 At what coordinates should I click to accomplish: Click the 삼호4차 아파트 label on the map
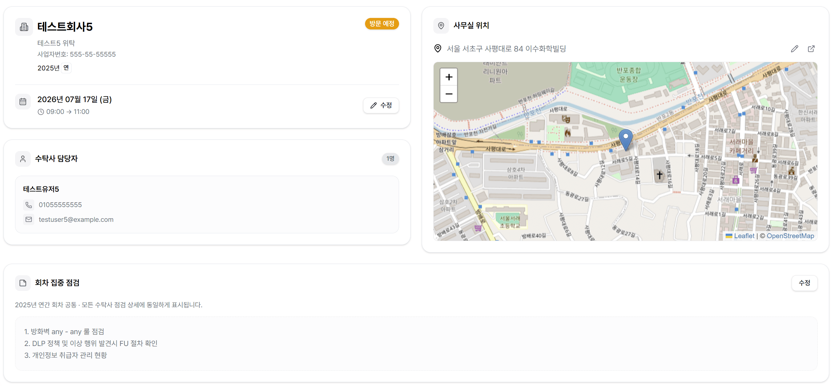515,173
